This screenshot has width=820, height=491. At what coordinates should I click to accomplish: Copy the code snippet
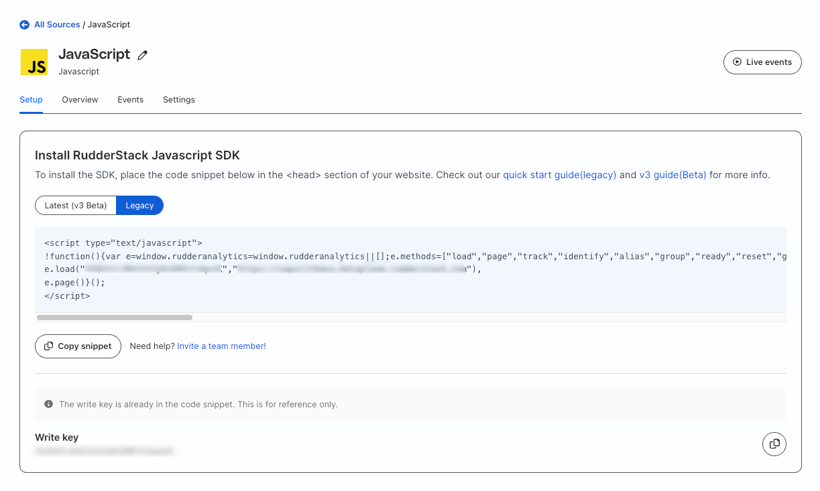click(x=78, y=346)
